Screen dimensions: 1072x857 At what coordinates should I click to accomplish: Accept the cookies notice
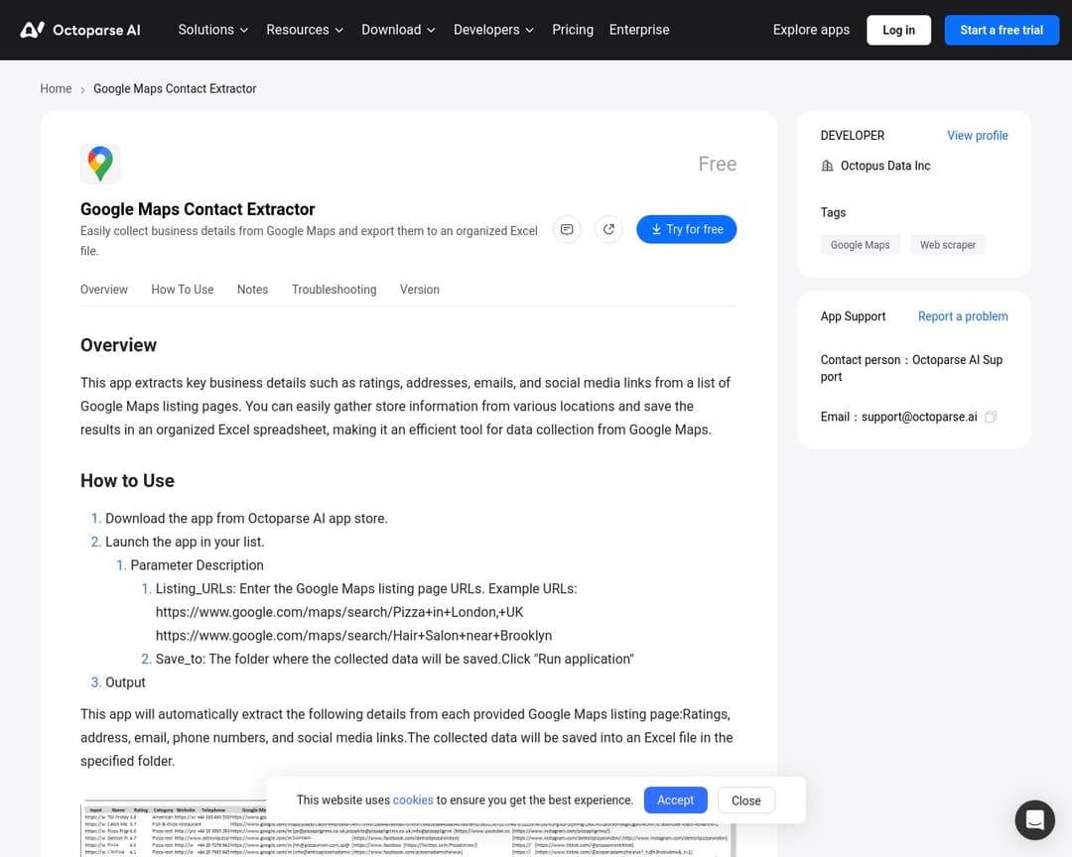pyautogui.click(x=675, y=799)
